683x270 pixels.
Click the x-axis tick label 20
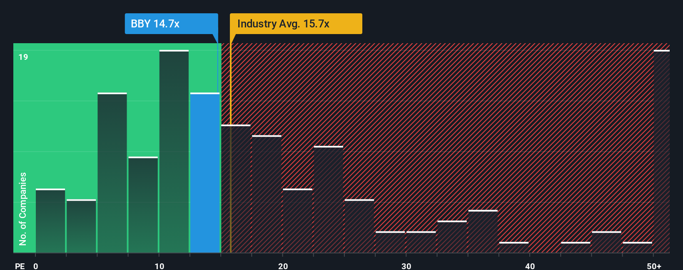coord(283,266)
